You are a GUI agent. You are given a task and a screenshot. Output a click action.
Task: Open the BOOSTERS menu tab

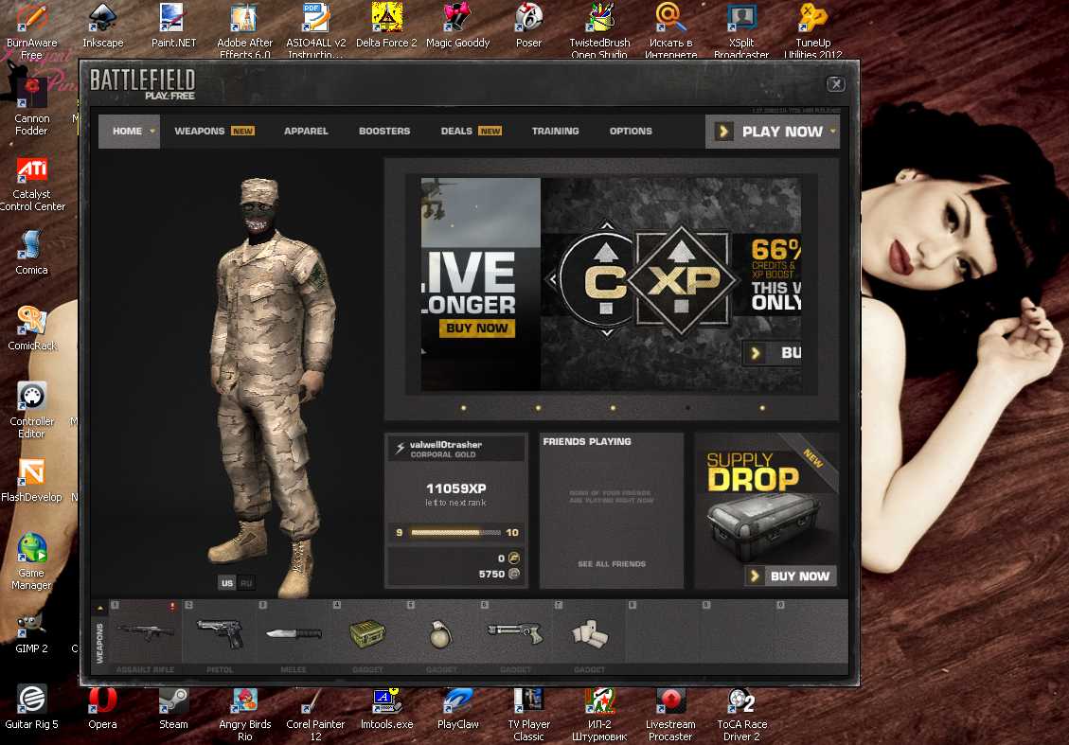click(384, 131)
